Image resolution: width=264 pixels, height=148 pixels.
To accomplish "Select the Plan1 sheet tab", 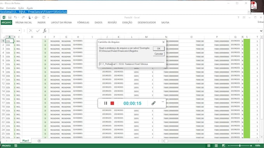I will coord(26,141).
